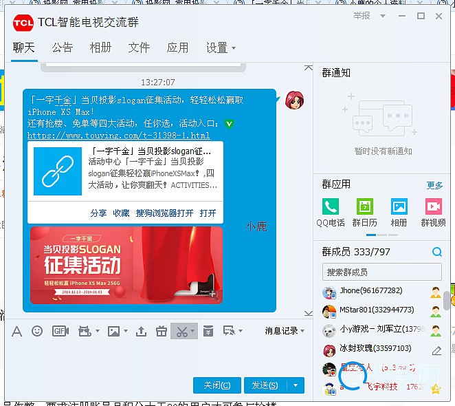Click 打开 on the link card

pyautogui.click(x=208, y=213)
